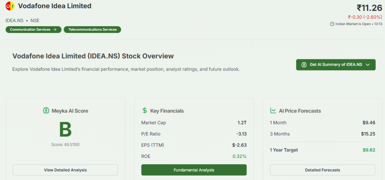Click the P/E Ratio value -3.13
Image resolution: width=385 pixels, height=180 pixels.
click(241, 134)
